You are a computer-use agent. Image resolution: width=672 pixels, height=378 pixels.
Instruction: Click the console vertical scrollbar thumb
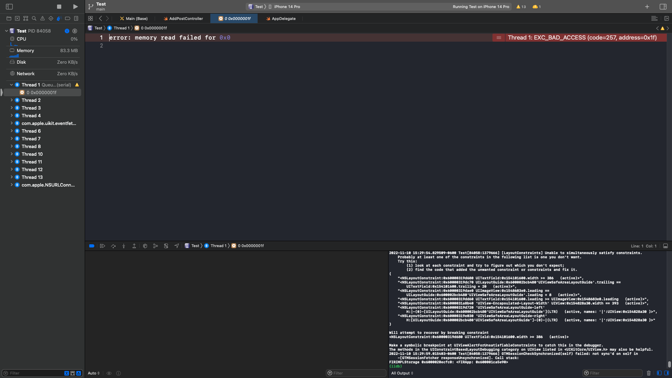click(x=669, y=364)
